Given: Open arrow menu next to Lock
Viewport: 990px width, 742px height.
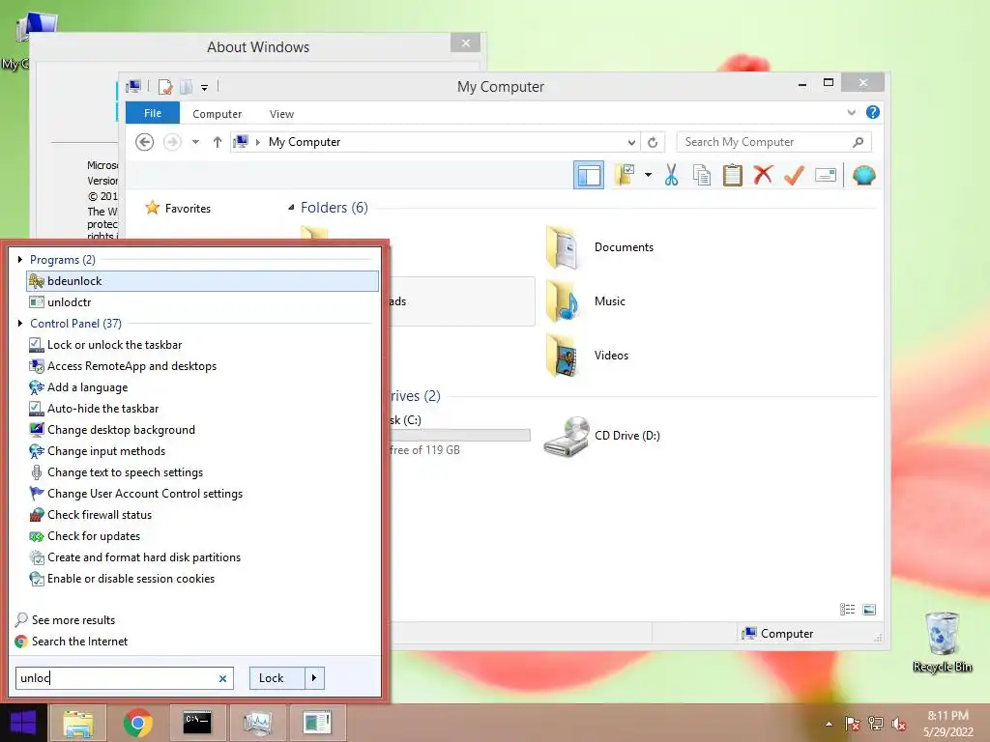Looking at the screenshot, I should point(314,678).
